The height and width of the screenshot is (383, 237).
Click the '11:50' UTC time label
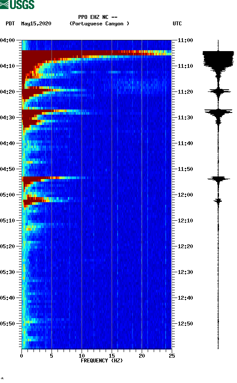(185, 169)
